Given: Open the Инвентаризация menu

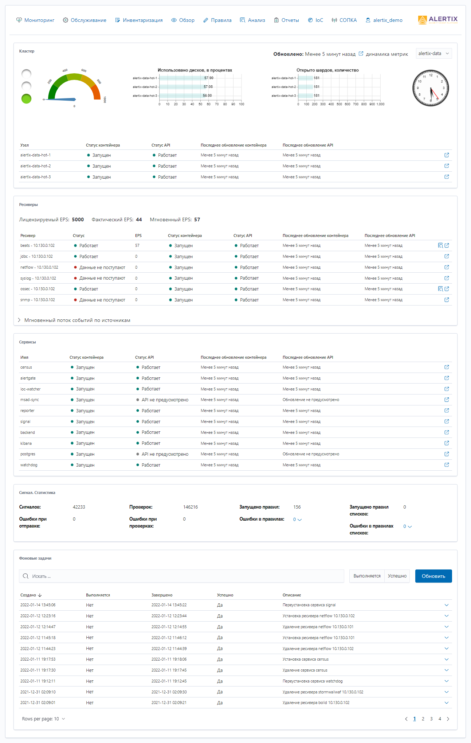Looking at the screenshot, I should click(x=139, y=20).
